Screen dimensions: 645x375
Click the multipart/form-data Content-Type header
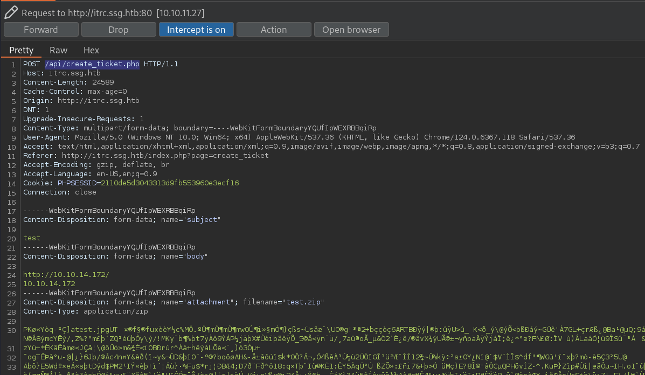click(x=199, y=128)
